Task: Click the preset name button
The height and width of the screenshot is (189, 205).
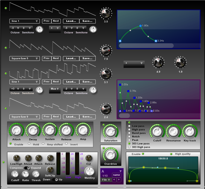Action: [x=116, y=175]
